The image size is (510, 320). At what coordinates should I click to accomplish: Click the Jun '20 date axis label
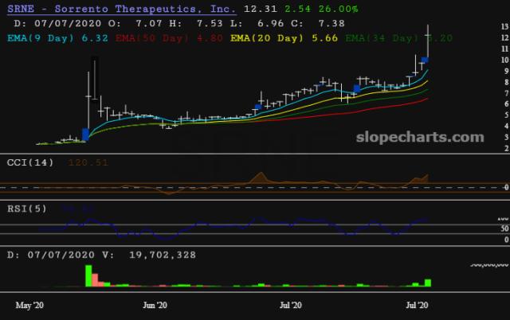[156, 305]
